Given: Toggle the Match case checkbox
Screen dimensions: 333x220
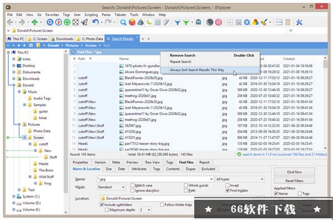Looking at the screenshot, I should [132, 186].
